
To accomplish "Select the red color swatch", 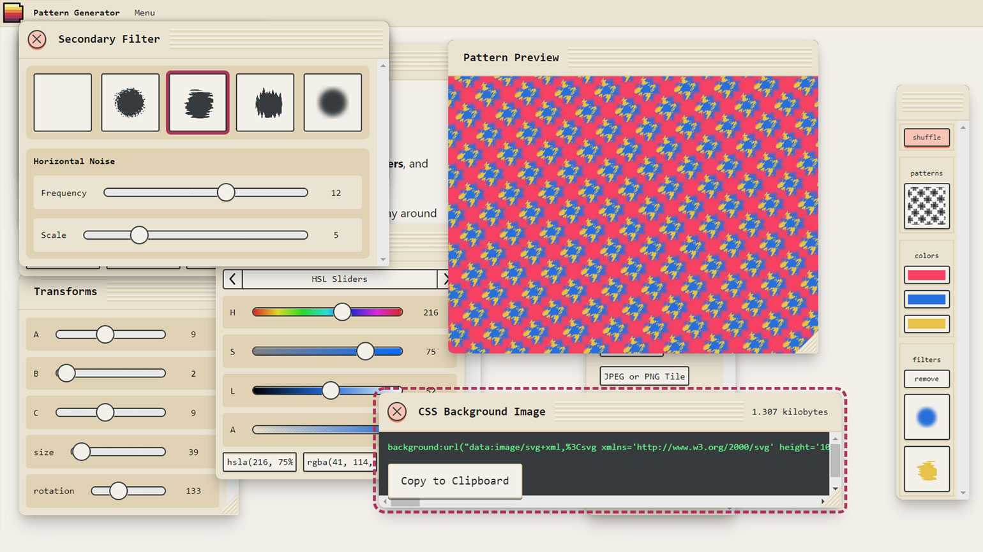I will [926, 275].
